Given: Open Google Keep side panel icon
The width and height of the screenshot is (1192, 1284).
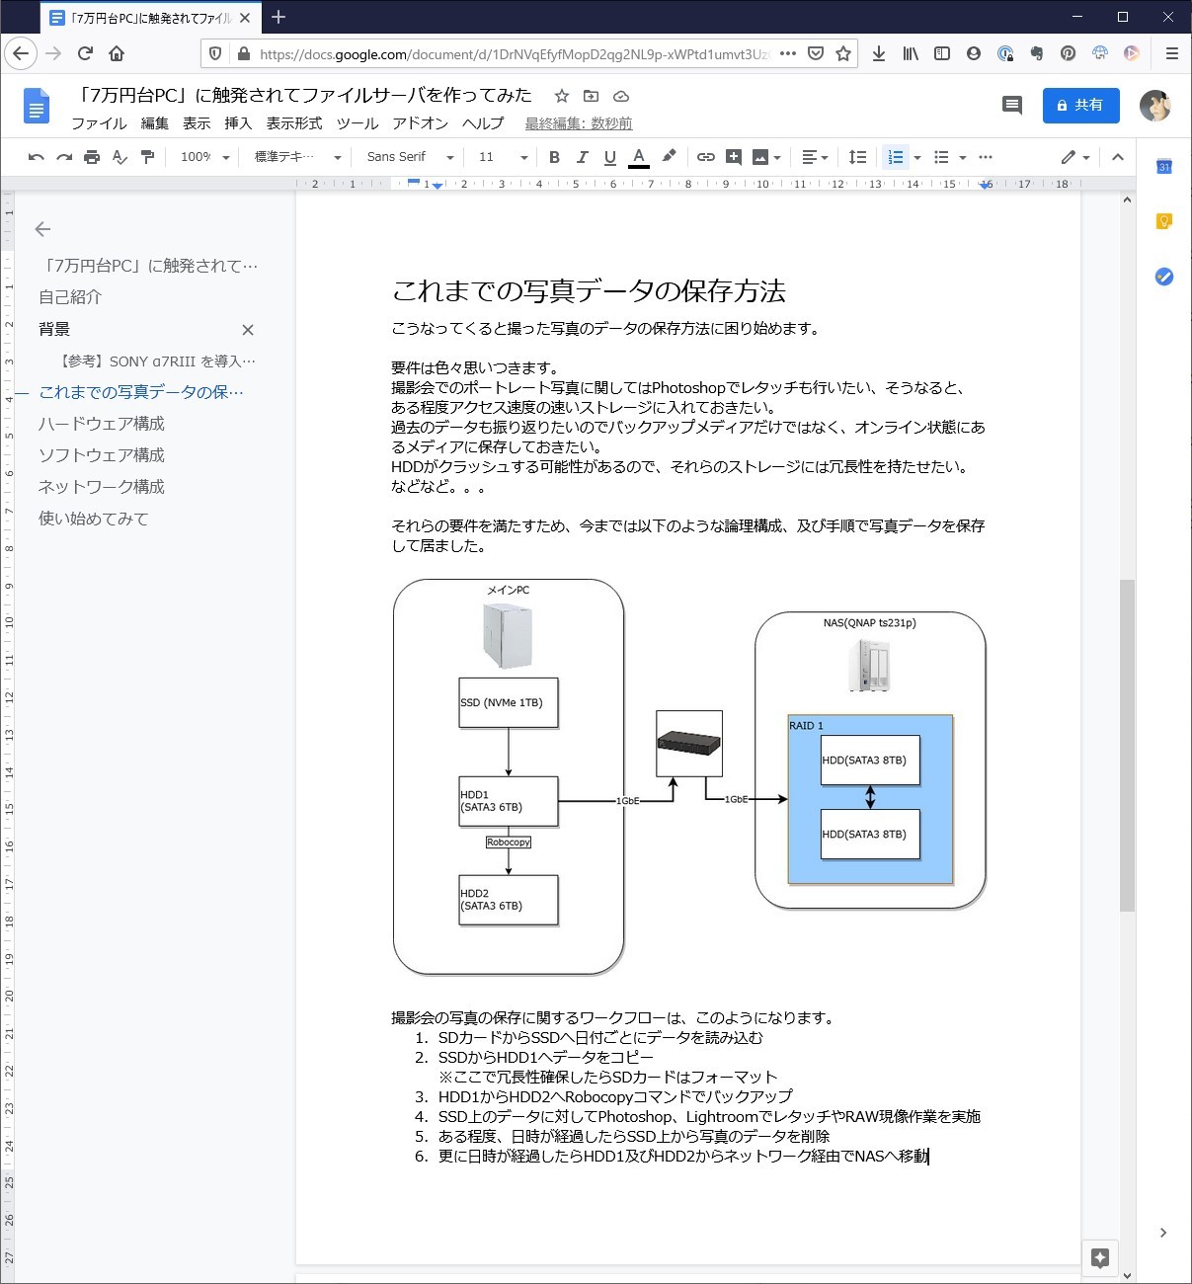Looking at the screenshot, I should pos(1164,221).
